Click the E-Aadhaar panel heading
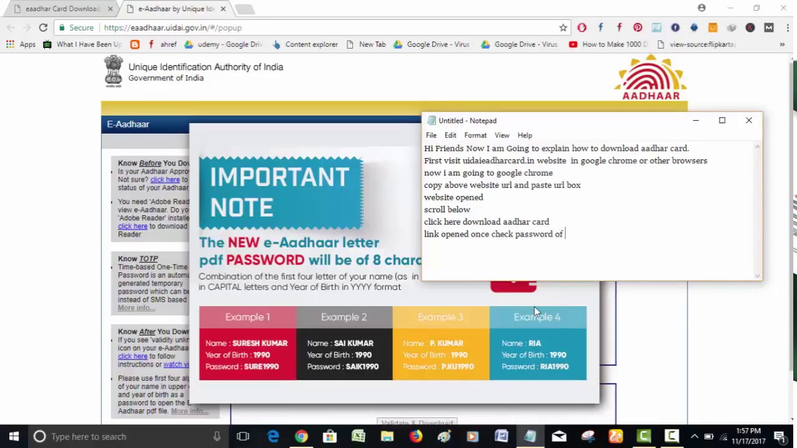Viewport: 797px width, 448px height. (x=128, y=124)
